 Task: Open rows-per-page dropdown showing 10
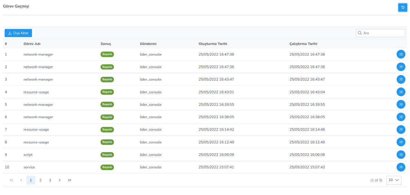click(x=394, y=180)
